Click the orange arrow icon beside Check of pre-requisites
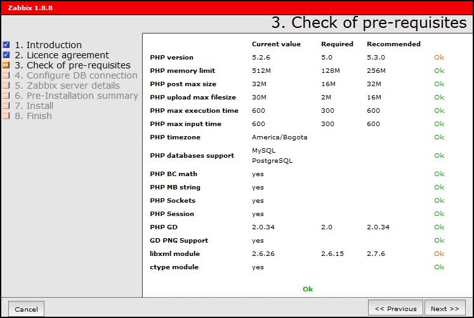 6,65
